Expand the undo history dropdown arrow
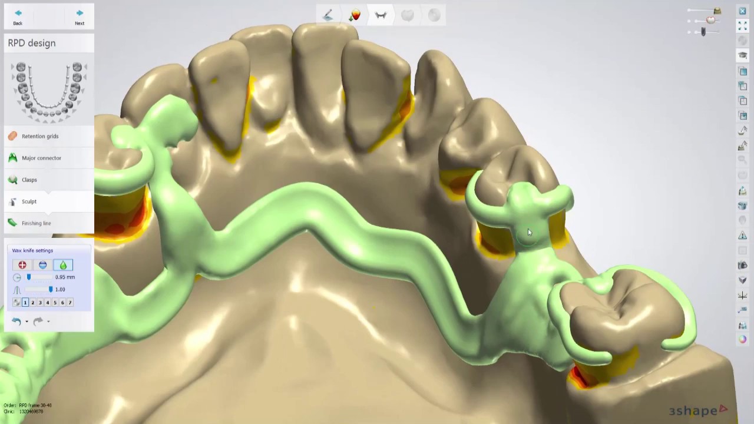The height and width of the screenshot is (424, 754). [27, 322]
